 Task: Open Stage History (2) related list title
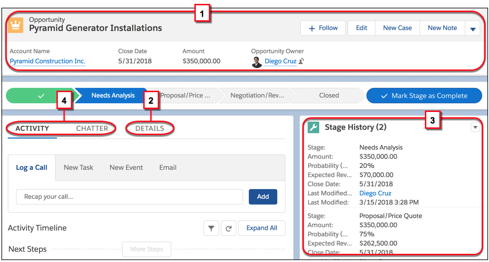point(355,127)
